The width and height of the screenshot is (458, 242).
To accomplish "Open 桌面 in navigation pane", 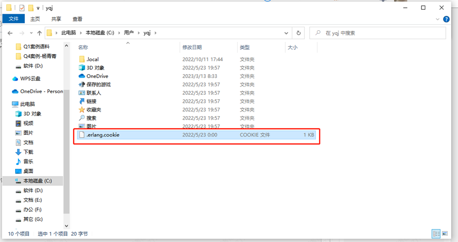I will [28, 171].
